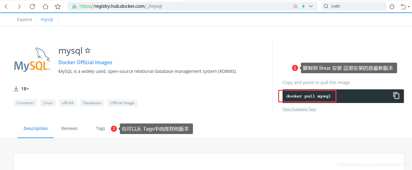The width and height of the screenshot is (412, 170).
Task: Star the mysql repository
Action: click(88, 51)
